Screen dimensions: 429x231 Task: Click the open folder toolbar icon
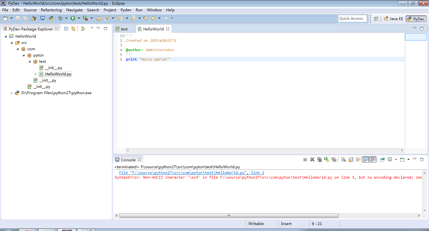[99, 18]
